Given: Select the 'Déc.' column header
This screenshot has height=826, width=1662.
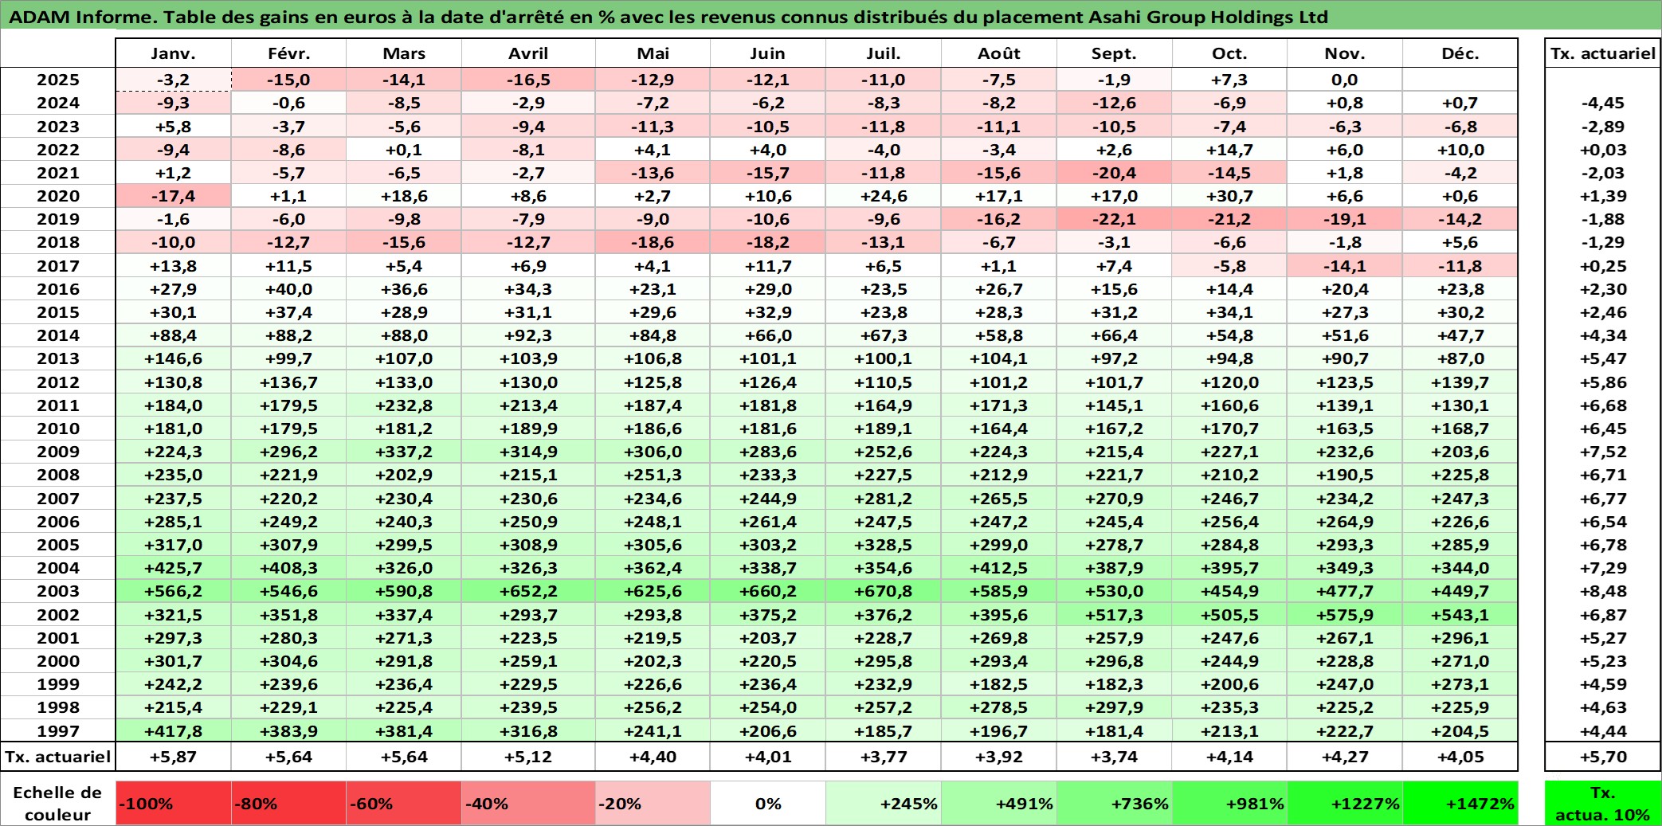Looking at the screenshot, I should point(1460,53).
